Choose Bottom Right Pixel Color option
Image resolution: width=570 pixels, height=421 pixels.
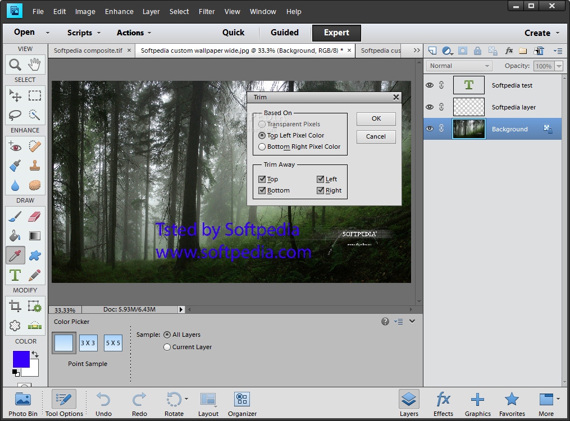click(262, 147)
